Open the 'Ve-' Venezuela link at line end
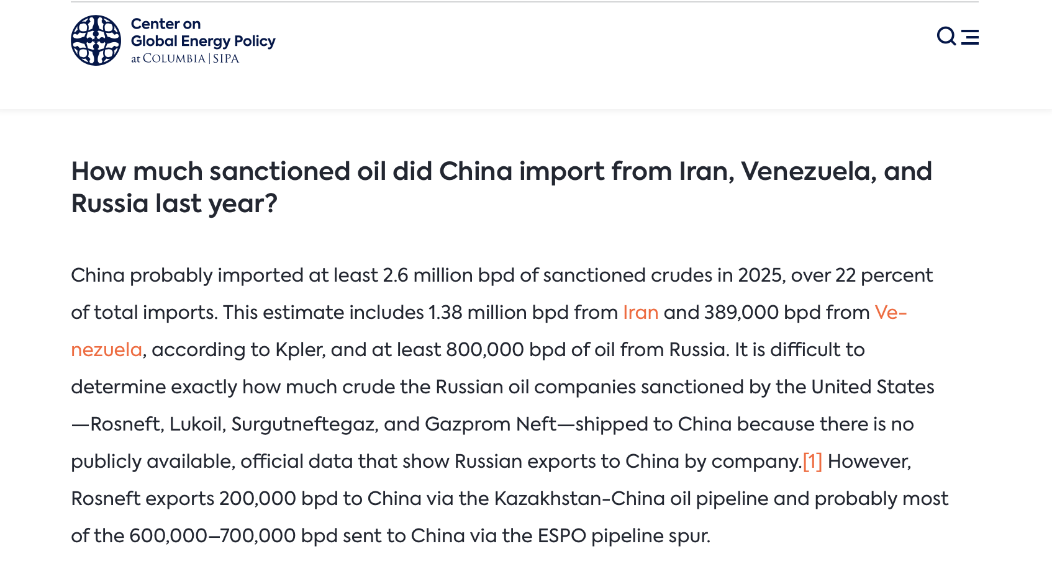Viewport: 1052px width, 572px height. pos(891,312)
